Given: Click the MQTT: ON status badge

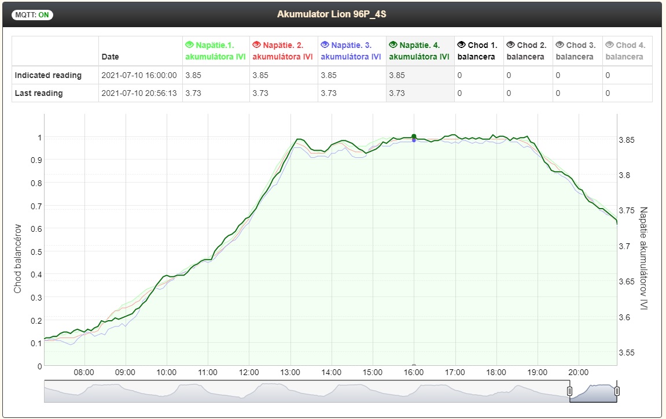Looking at the screenshot, I should (32, 15).
